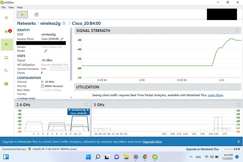243x162 pixels.
Task: Click the WPA2-Personal security value
Action: click(54, 86)
